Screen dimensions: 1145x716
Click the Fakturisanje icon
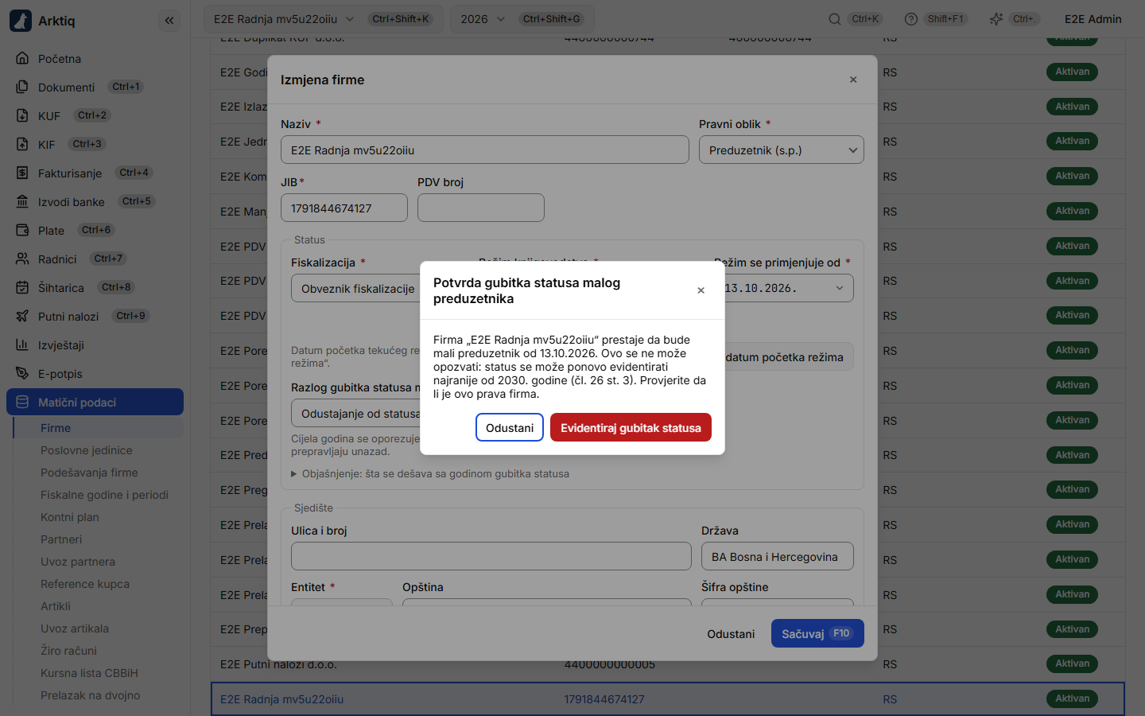[x=22, y=173]
